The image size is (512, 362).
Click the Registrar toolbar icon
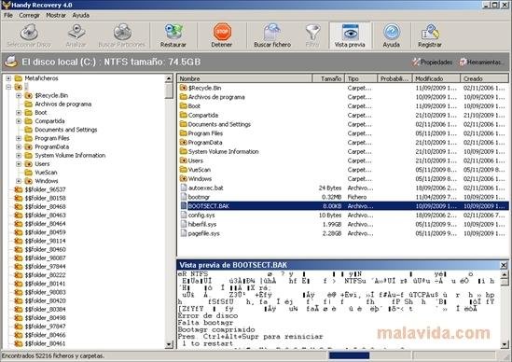[x=430, y=33]
